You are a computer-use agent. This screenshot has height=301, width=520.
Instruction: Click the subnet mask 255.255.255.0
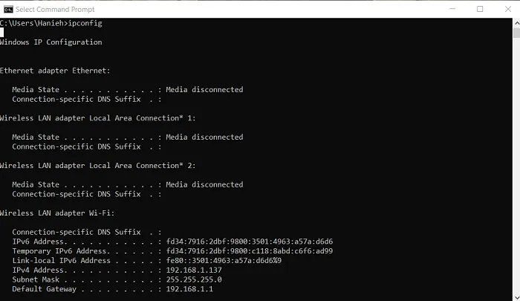pyautogui.click(x=194, y=279)
